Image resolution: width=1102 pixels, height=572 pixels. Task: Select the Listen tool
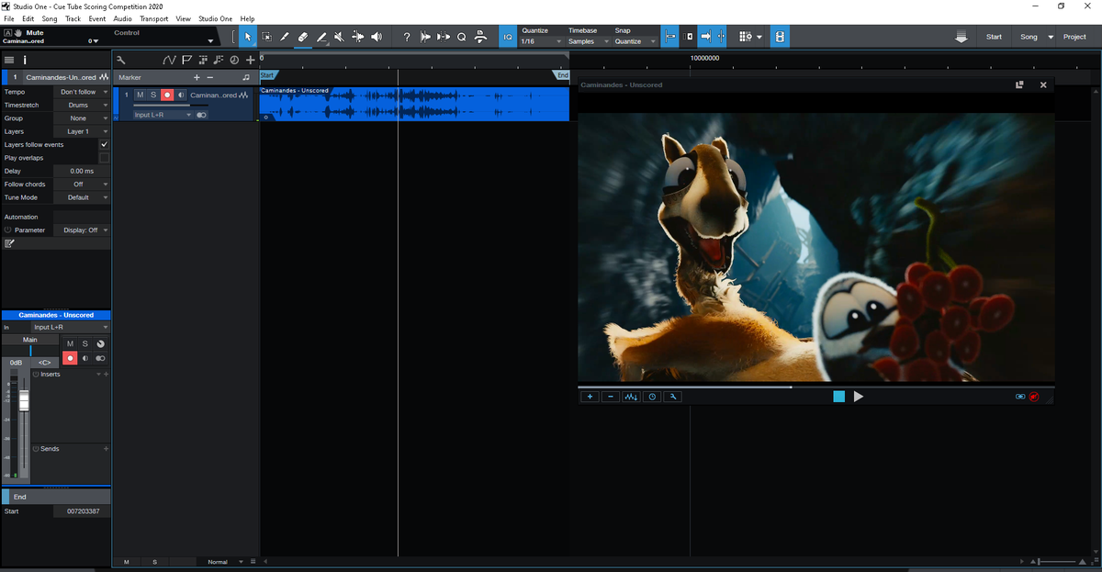click(377, 37)
